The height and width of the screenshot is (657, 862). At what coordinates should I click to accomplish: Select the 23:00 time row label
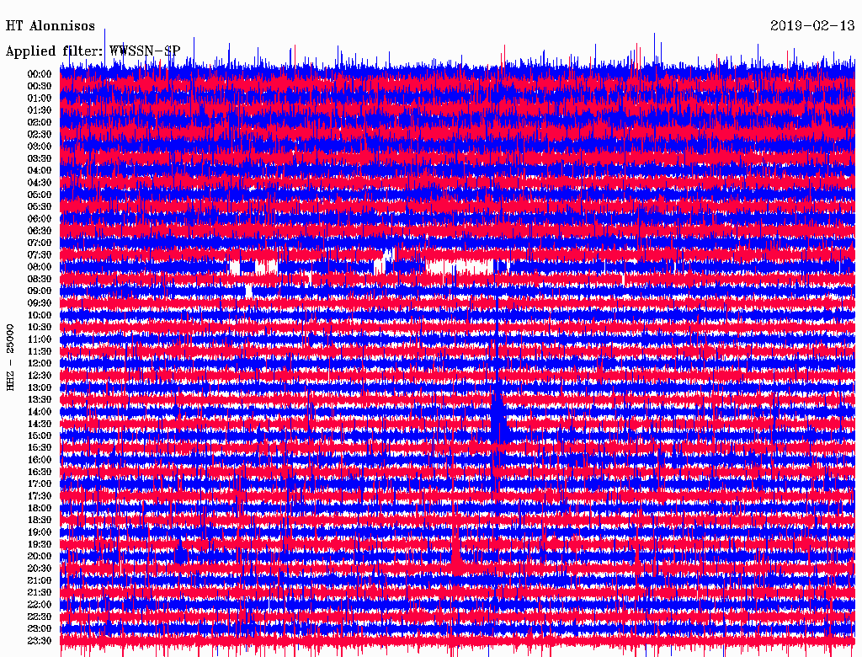coord(40,628)
